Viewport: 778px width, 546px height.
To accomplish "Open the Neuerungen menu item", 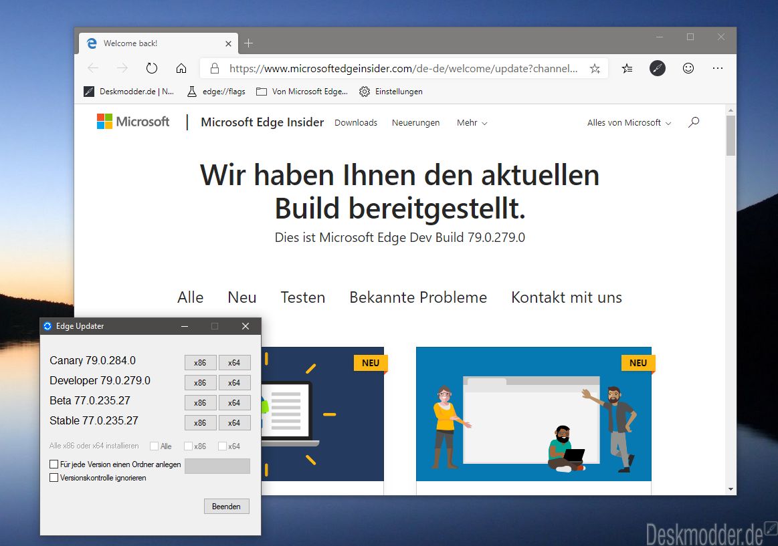I will point(416,123).
